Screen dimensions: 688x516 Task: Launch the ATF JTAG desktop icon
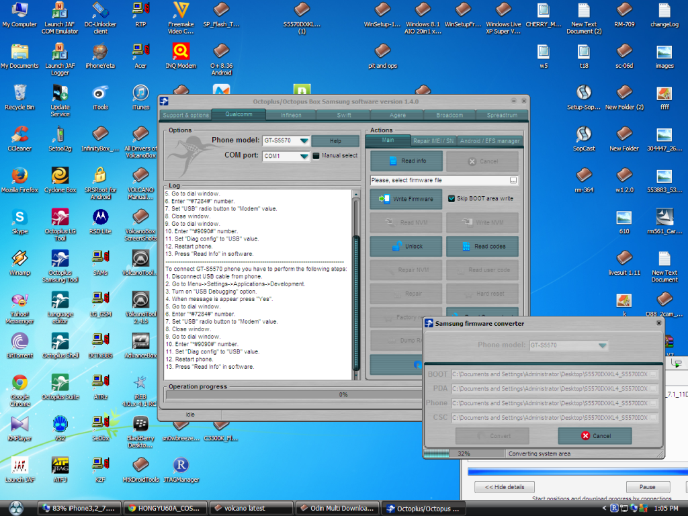pyautogui.click(x=60, y=470)
